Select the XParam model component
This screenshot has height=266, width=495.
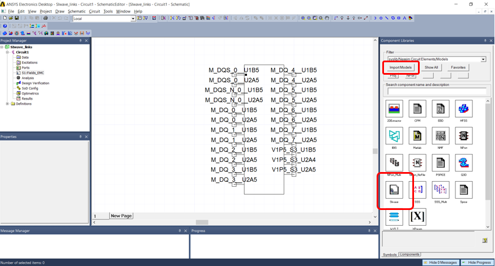[417, 217]
